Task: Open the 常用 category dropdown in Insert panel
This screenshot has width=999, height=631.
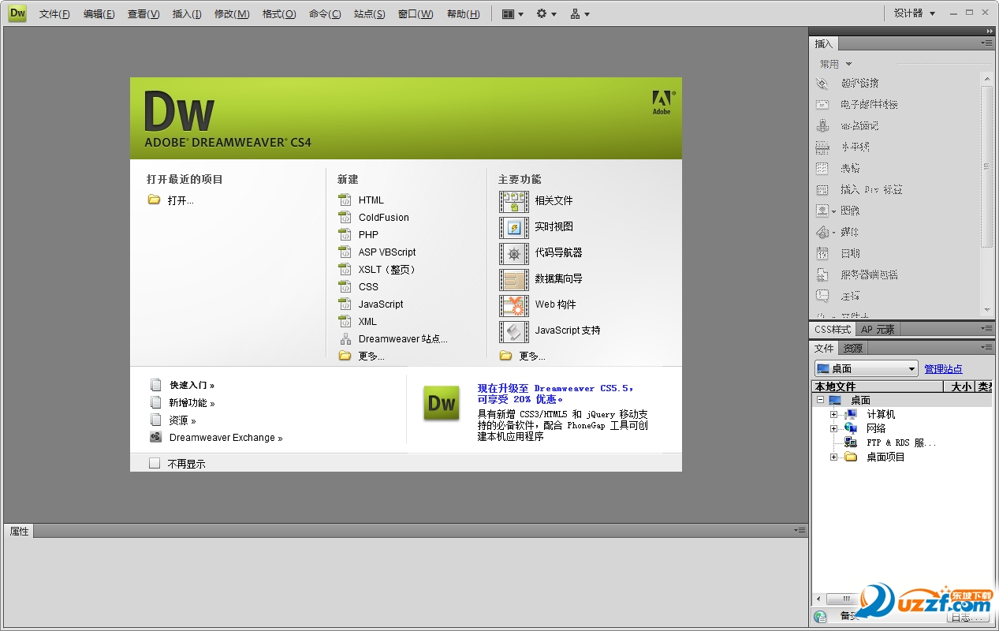Action: click(836, 64)
